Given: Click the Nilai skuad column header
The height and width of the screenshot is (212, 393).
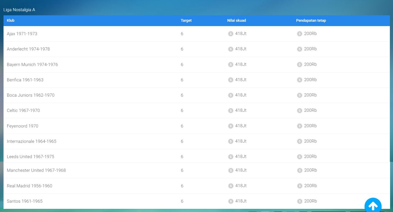Looking at the screenshot, I should pyautogui.click(x=236, y=20).
